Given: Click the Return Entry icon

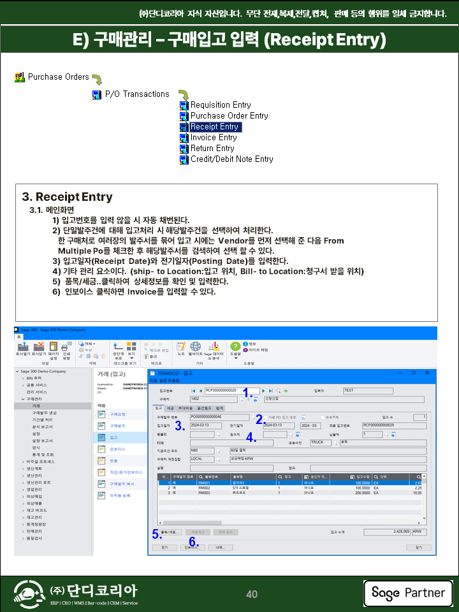Looking at the screenshot, I should tap(184, 149).
